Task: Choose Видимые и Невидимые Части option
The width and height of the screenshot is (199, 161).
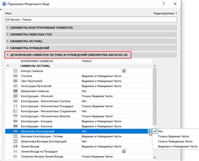Action: tap(178, 146)
